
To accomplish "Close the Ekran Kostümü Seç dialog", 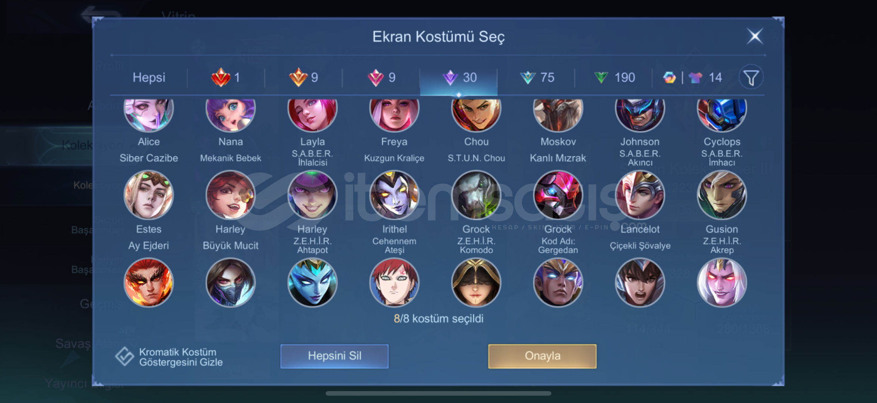I will coord(755,36).
